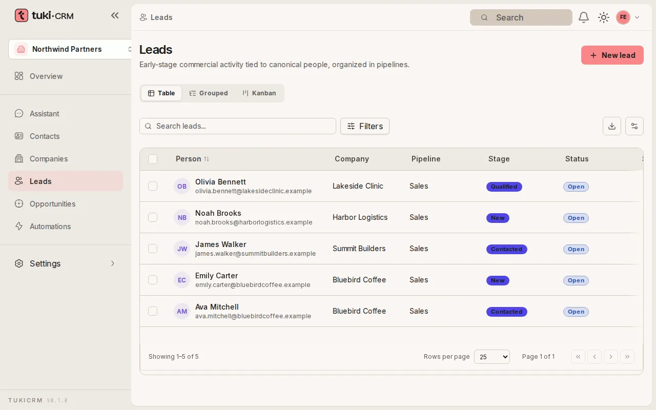Click the tuki CRM logo
The width and height of the screenshot is (656, 410).
[44, 15]
